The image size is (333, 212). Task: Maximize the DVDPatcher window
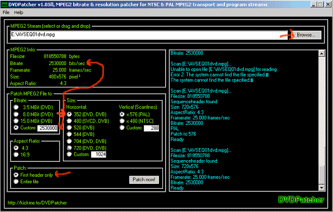pos(321,5)
